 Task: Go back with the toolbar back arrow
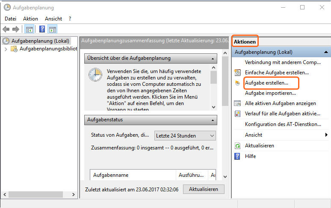coord(6,29)
